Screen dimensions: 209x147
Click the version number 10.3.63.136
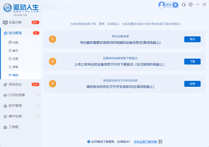20,15
